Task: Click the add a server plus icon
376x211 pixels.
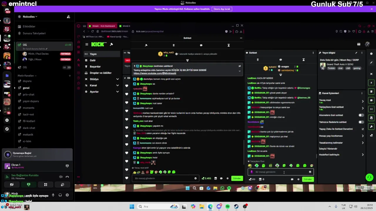Action: pyautogui.click(x=7, y=120)
